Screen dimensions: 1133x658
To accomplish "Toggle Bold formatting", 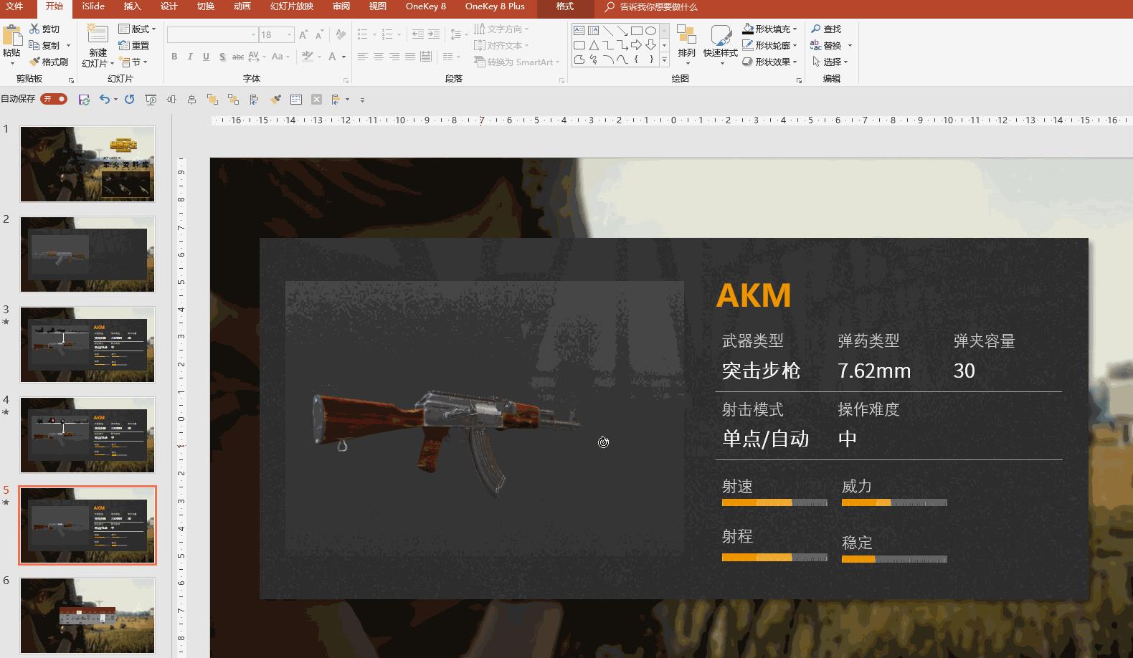I will click(x=174, y=57).
